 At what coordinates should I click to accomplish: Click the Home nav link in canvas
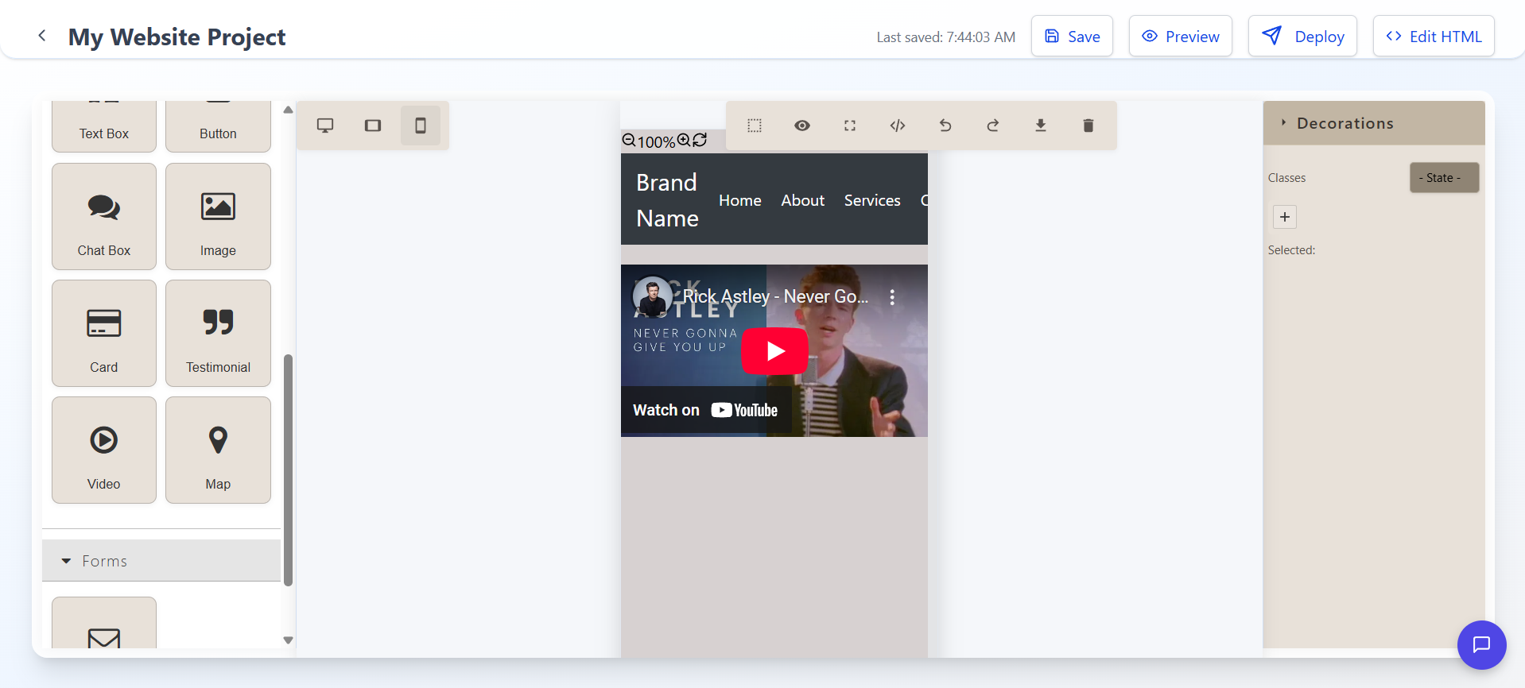[740, 200]
